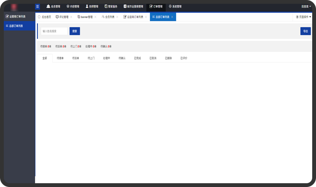Close the 会员列表 tab
316x187 pixels.
tap(117, 17)
